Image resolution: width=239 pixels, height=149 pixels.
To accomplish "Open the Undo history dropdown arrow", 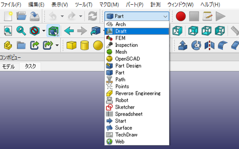I will (x=62, y=16).
